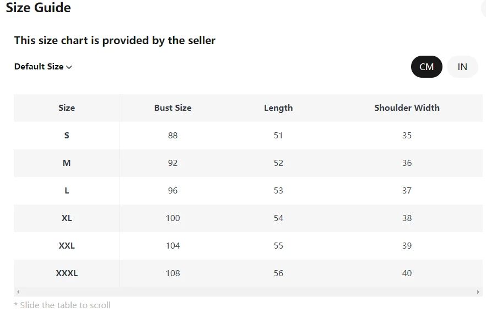Choose the XL size row label

point(67,218)
